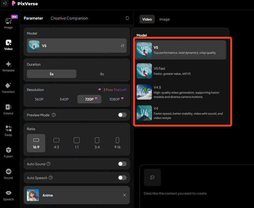
Task: Open the Image tool in sidebar
Action: pyautogui.click(x=8, y=23)
